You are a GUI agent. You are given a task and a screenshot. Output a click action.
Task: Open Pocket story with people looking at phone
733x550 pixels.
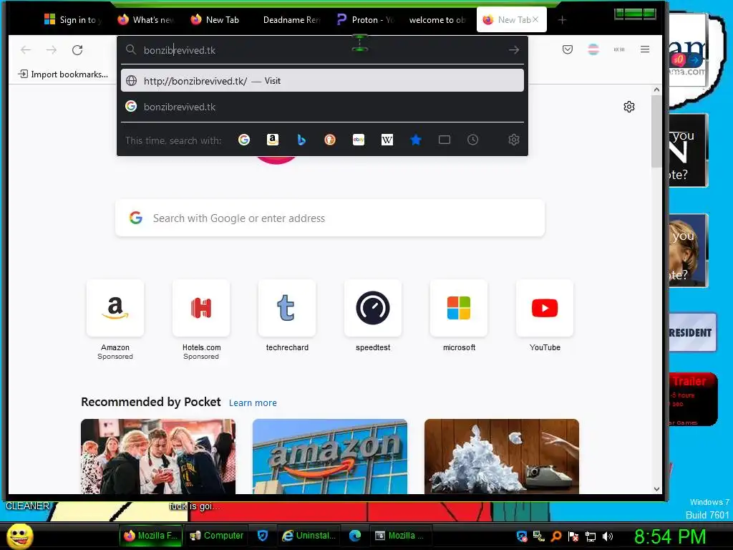pos(158,456)
